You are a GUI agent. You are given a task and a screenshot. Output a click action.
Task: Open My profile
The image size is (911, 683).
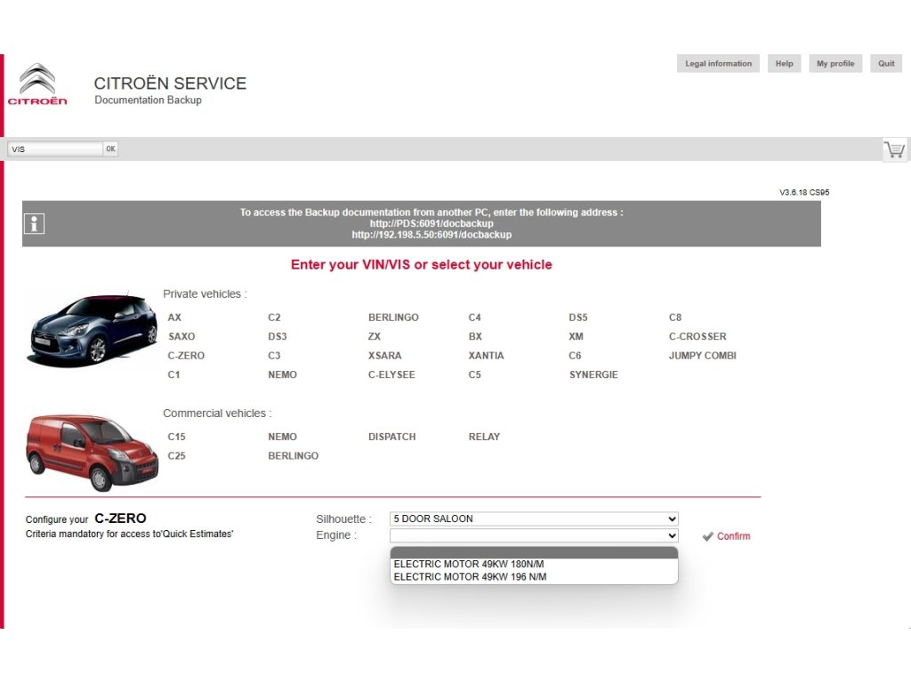coord(834,63)
